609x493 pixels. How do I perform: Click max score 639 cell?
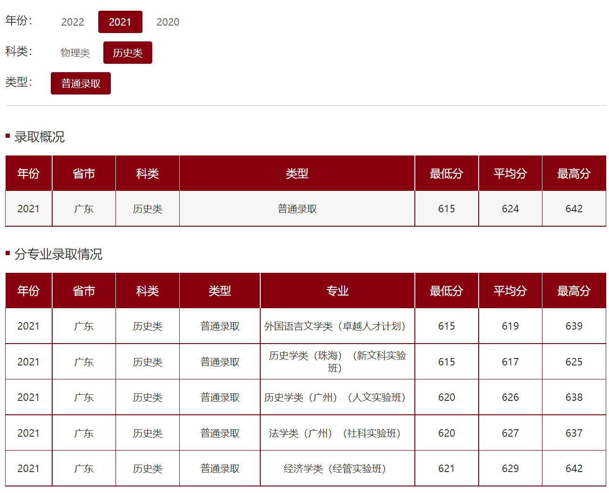574,326
